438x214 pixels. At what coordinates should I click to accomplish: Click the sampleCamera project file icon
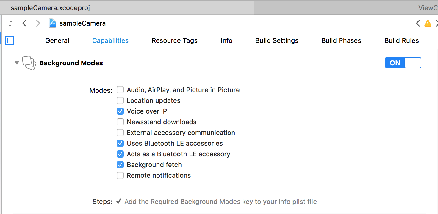click(x=52, y=23)
